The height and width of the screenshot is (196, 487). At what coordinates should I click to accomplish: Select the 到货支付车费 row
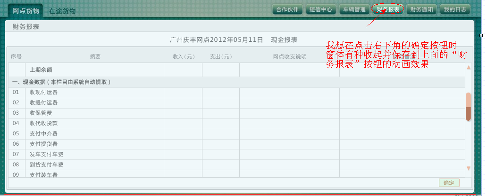[237, 165]
